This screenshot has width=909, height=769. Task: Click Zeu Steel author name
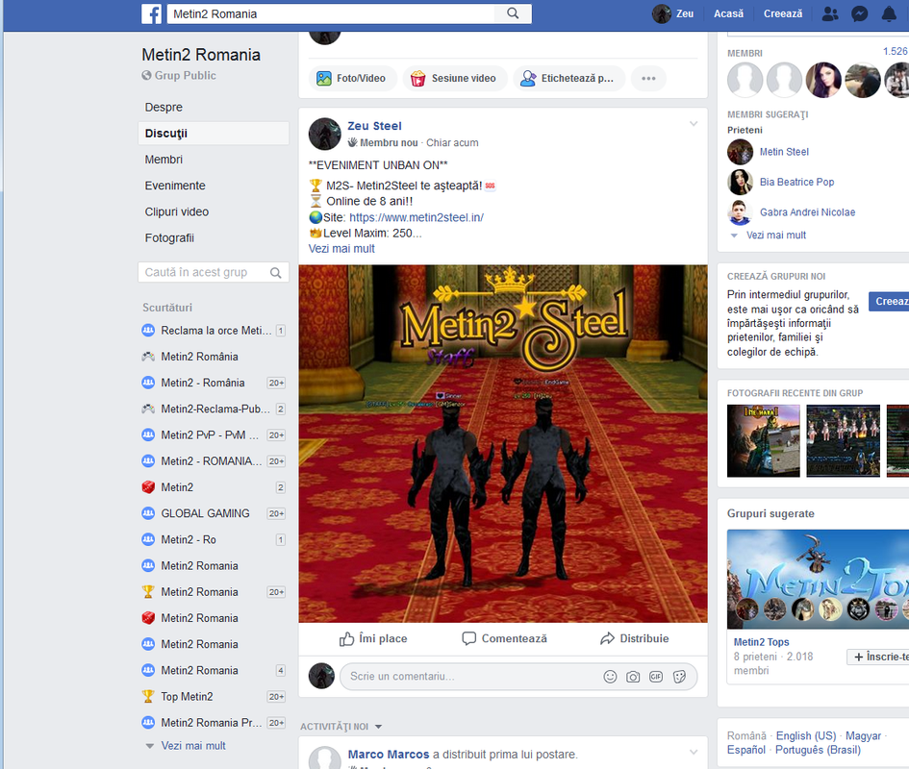374,126
